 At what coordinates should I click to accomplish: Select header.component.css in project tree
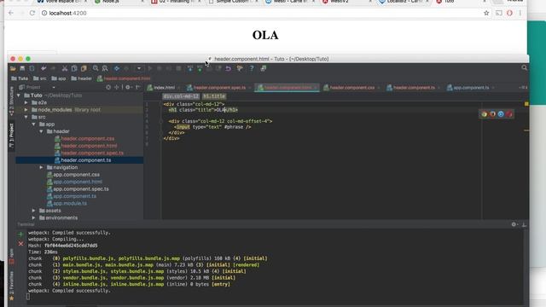click(84, 138)
